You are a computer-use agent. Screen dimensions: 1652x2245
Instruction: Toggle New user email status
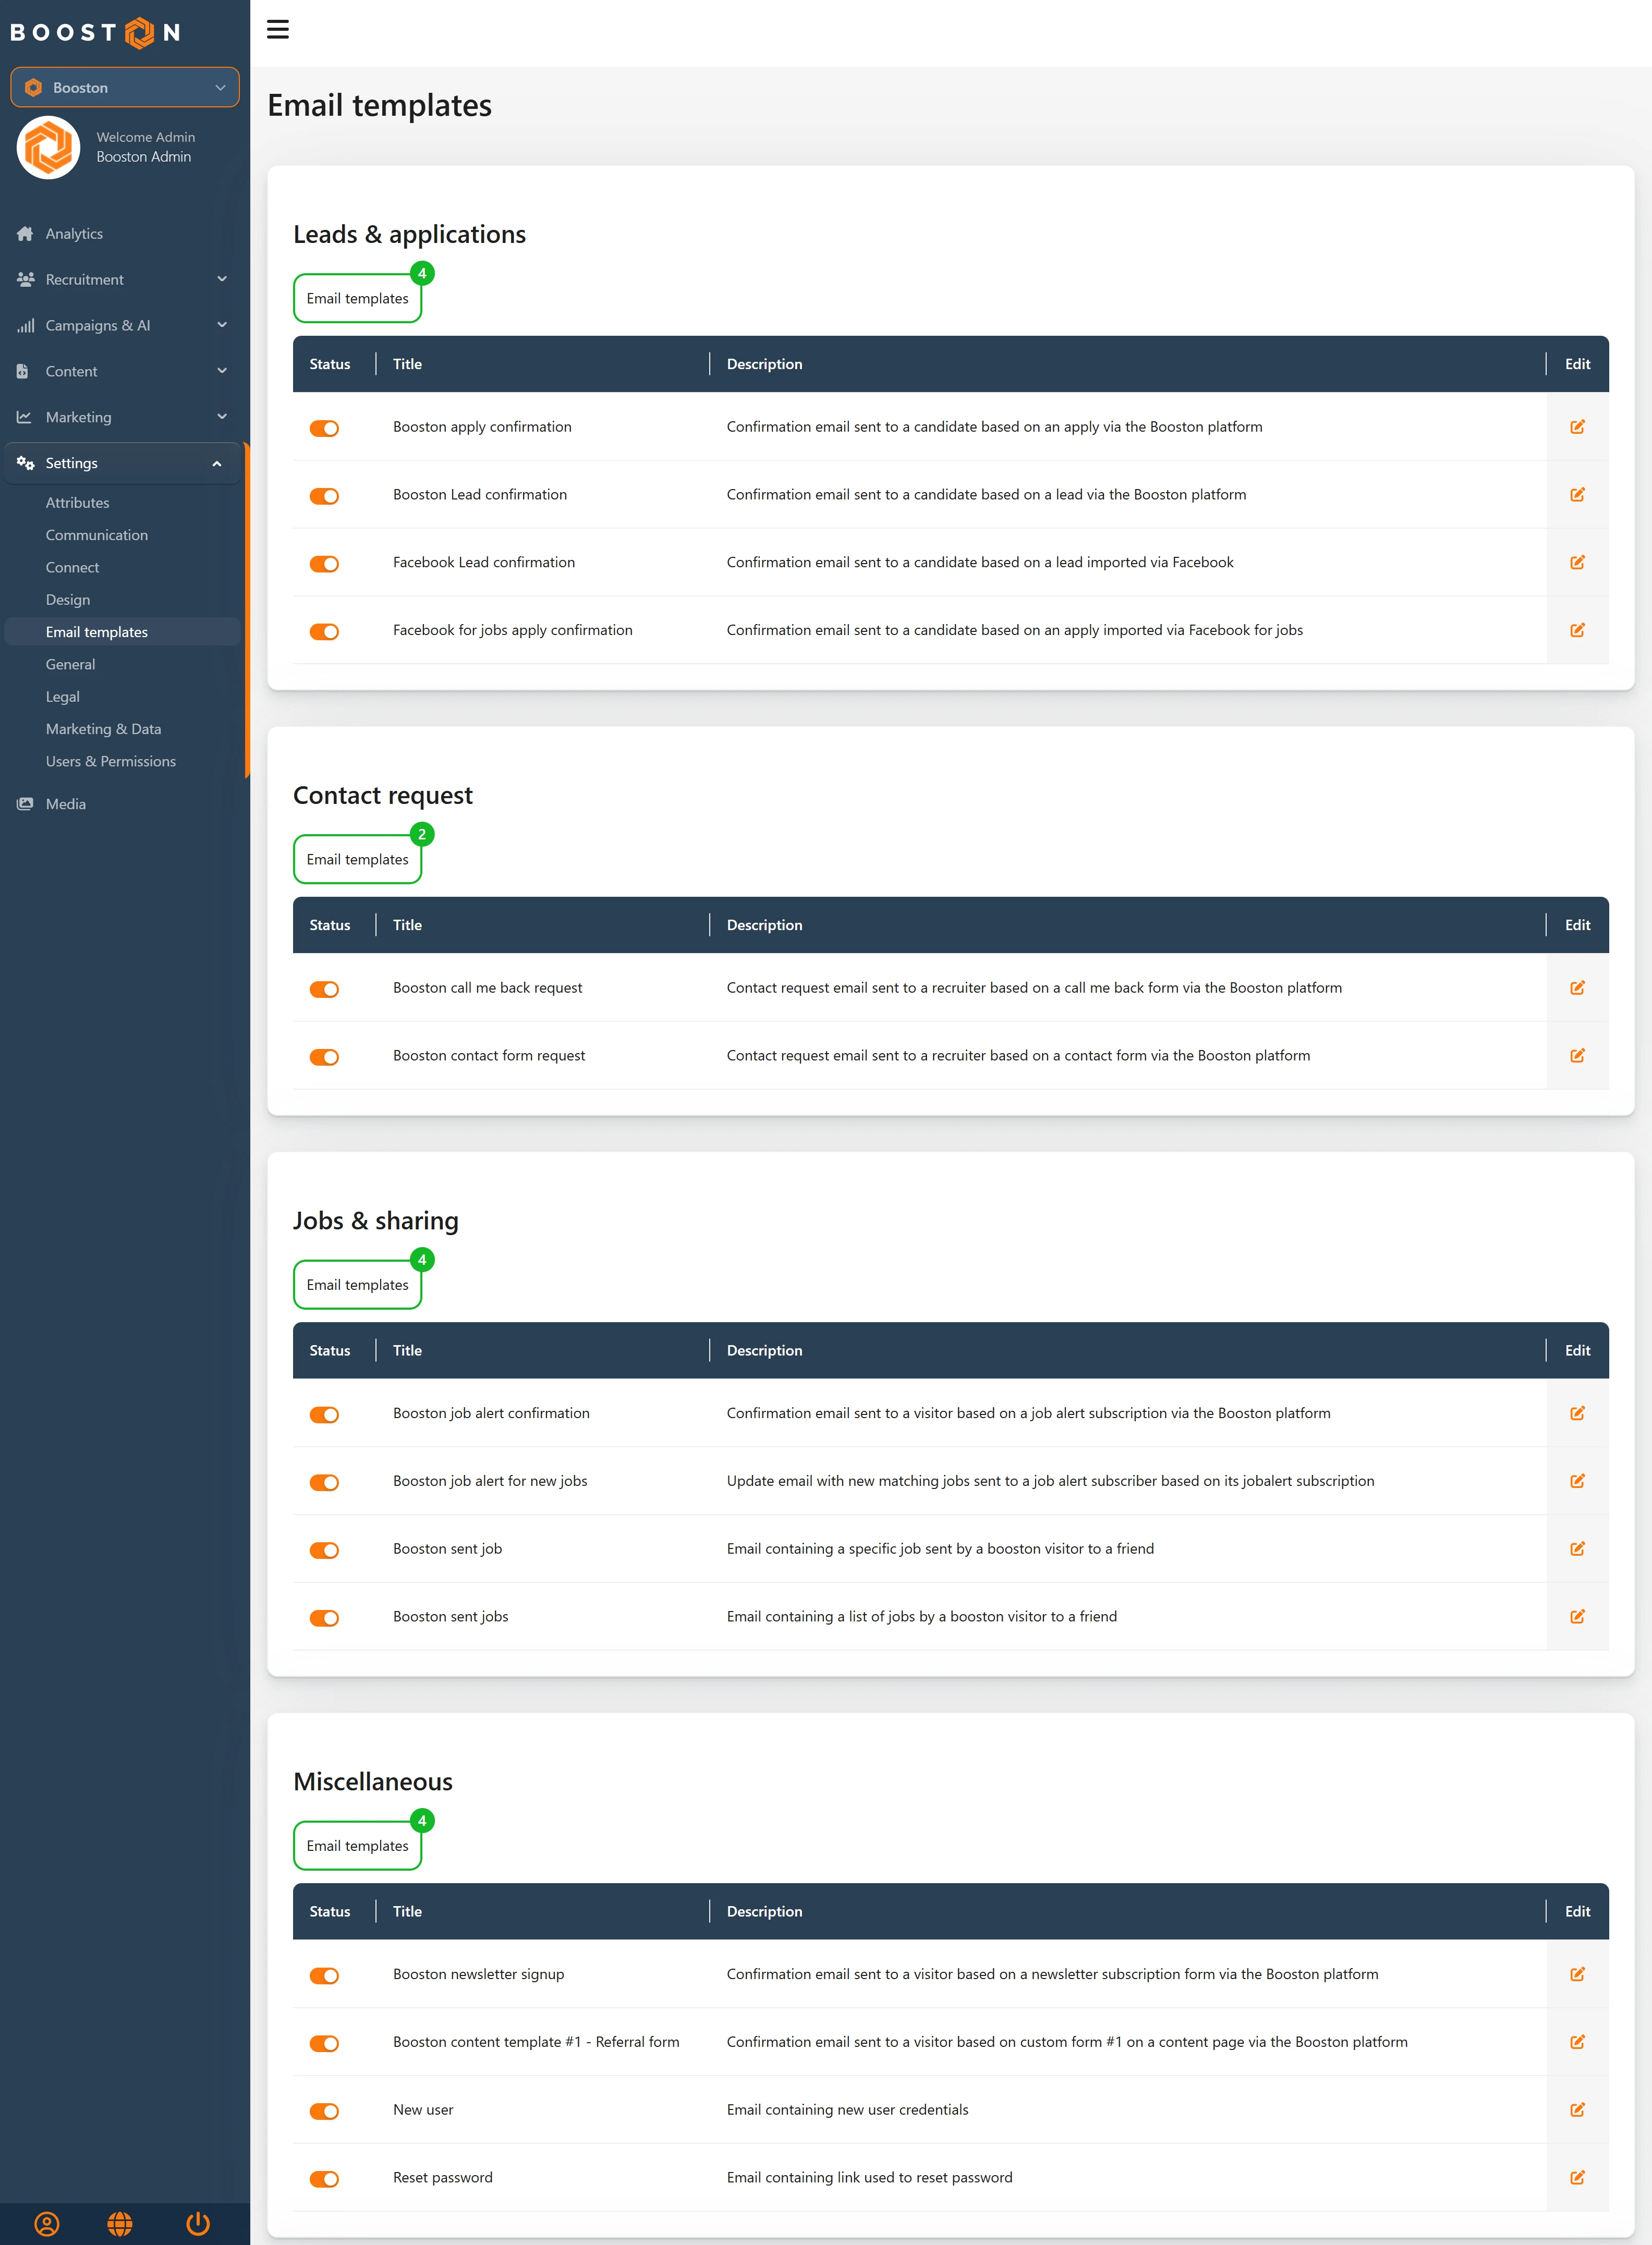pyautogui.click(x=324, y=2112)
